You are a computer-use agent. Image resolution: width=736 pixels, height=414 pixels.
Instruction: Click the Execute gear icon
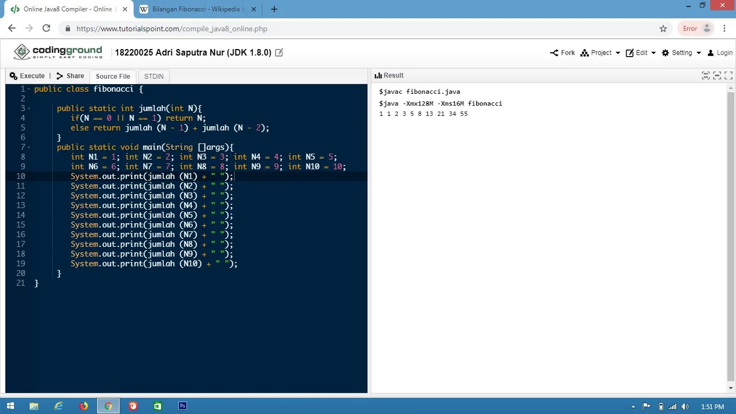click(x=13, y=76)
